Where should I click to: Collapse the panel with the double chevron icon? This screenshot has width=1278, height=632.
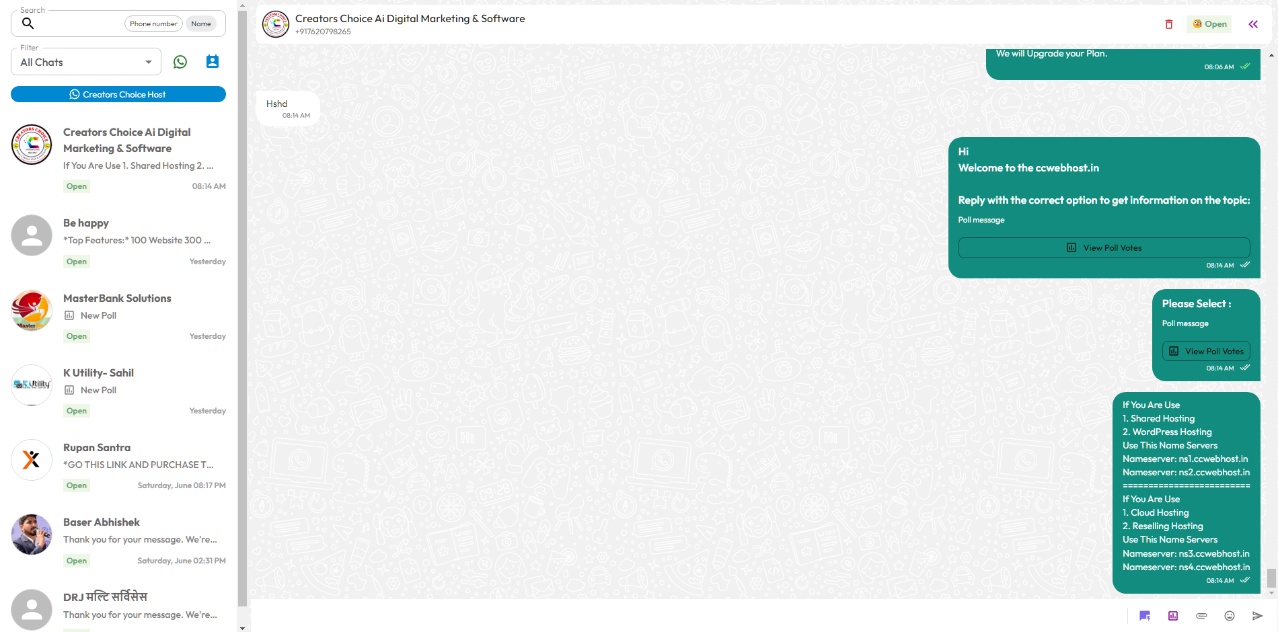pyautogui.click(x=1253, y=24)
